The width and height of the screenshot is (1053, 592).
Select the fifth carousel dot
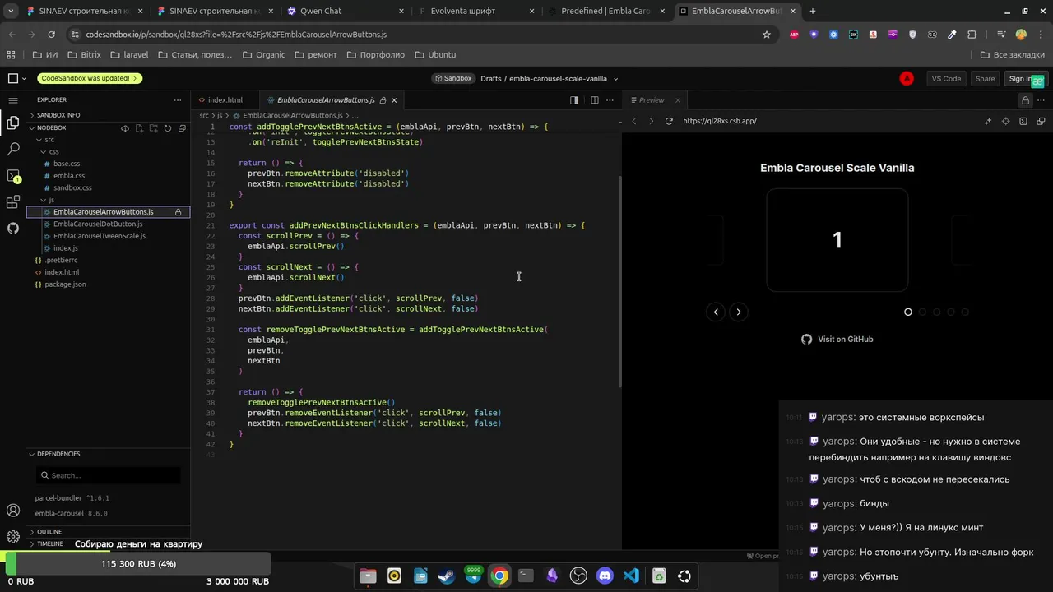pos(965,312)
